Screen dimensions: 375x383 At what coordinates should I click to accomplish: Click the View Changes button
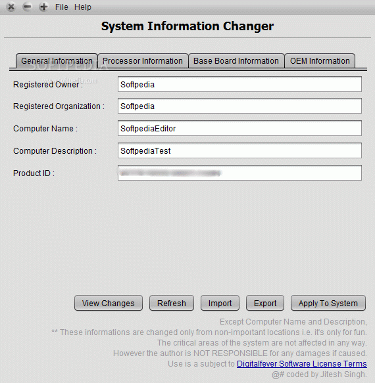point(109,303)
